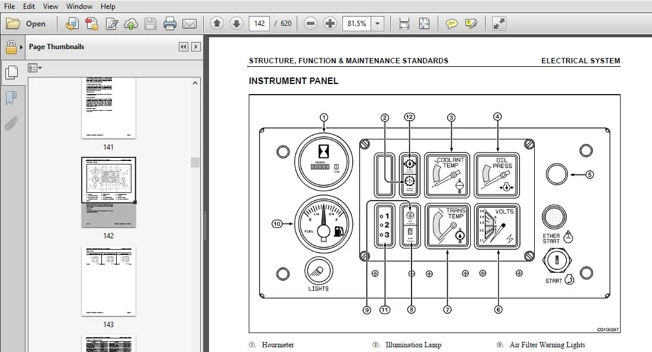Viewport: 652px width, 352px height.
Task: Click the INSTRUMENT PANEL heading
Action: coord(294,81)
